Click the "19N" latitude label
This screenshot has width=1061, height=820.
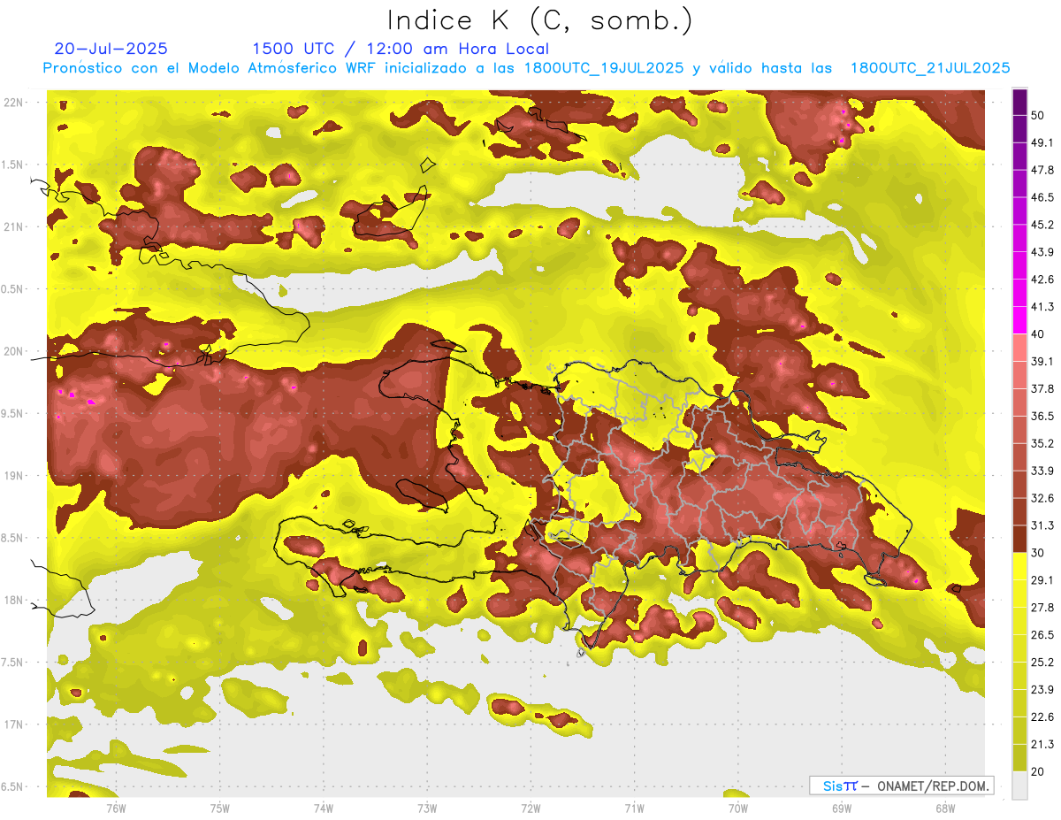[x=15, y=475]
